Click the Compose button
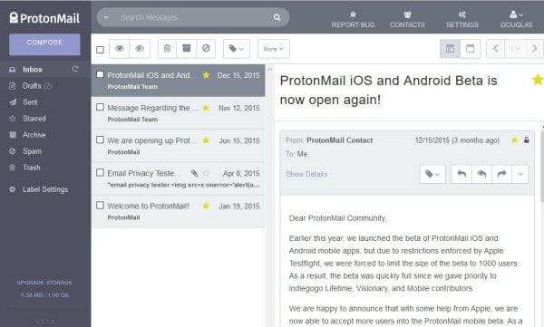The height and width of the screenshot is (327, 544). pyautogui.click(x=44, y=44)
